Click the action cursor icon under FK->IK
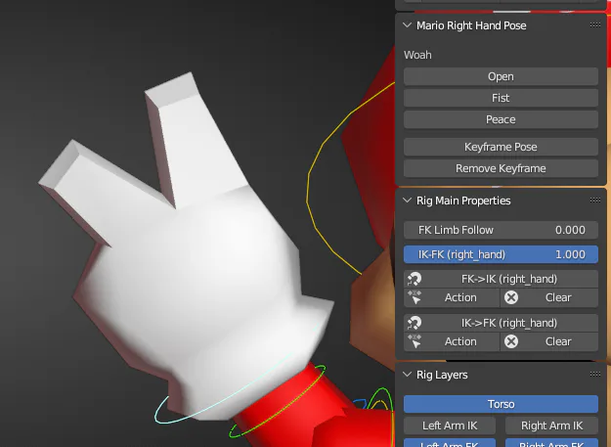The height and width of the screenshot is (447, 611). [415, 297]
